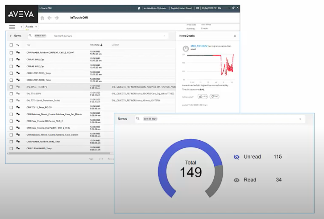
Task: Open the hamburger navigation menu
Action: pyautogui.click(x=12, y=27)
